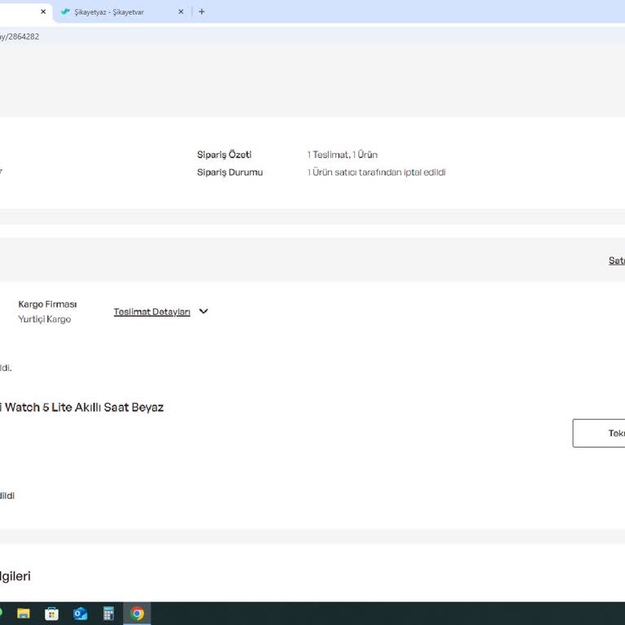Open File Explorer from the taskbar

click(x=24, y=614)
